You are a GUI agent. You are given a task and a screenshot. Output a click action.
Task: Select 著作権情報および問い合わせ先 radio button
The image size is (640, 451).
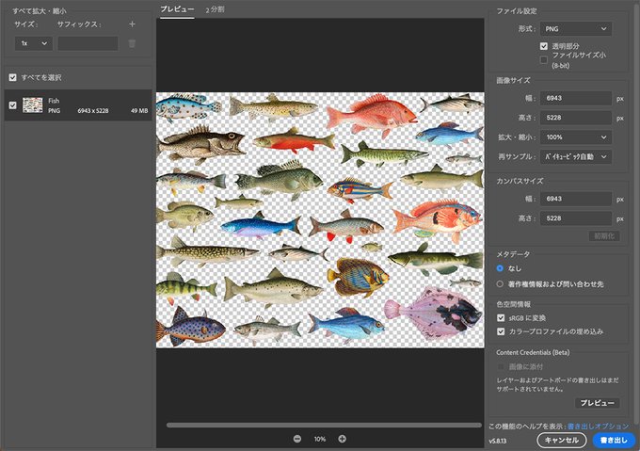point(500,283)
